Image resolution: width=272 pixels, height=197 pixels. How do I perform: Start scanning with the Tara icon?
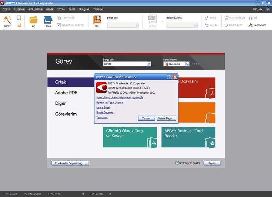tap(48, 20)
